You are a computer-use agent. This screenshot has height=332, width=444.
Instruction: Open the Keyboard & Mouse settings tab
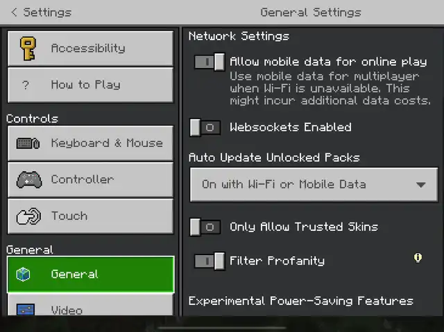[x=90, y=143]
